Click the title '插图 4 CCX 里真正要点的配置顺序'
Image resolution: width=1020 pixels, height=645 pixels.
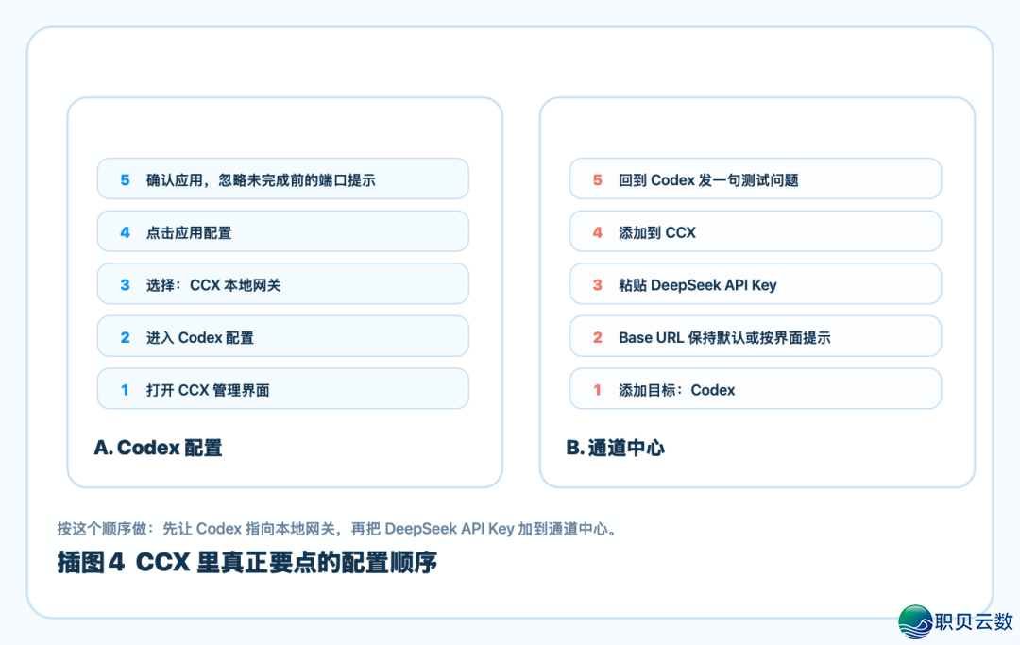246,563
